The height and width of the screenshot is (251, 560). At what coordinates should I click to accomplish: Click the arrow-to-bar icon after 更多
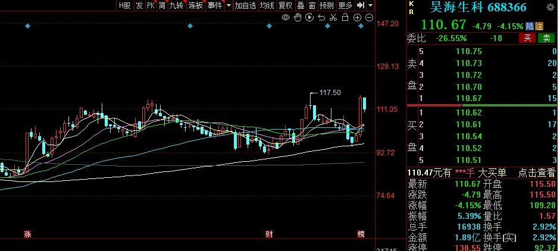pyautogui.click(x=361, y=5)
